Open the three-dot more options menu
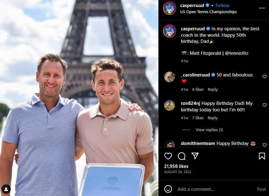Screen dimensions: 269x196 point(262,8)
